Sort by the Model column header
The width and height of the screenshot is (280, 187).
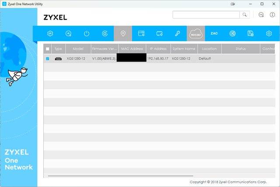pos(78,49)
